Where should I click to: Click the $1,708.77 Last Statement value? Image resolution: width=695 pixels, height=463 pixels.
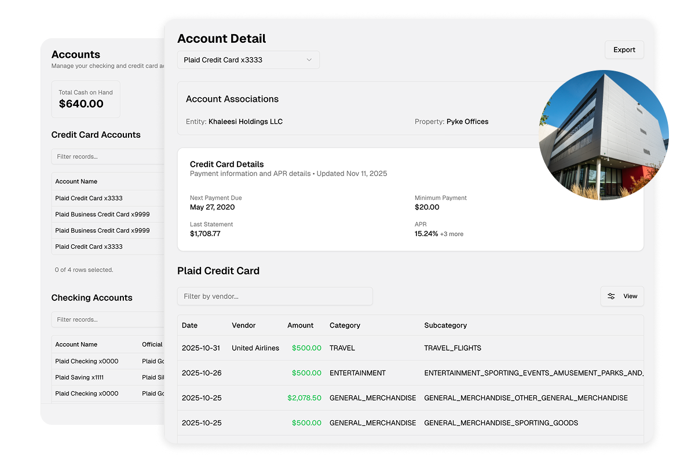point(205,234)
